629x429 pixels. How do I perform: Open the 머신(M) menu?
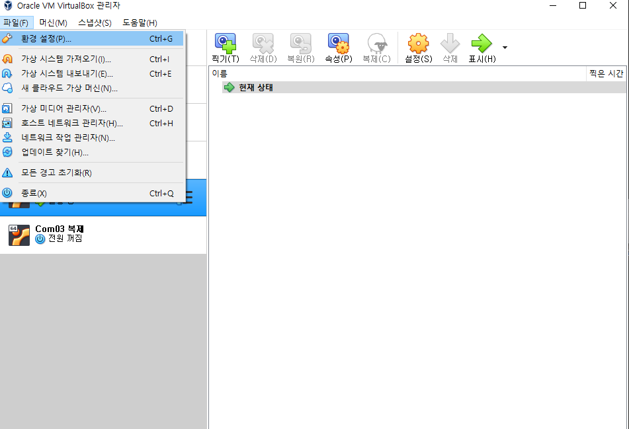click(x=53, y=23)
